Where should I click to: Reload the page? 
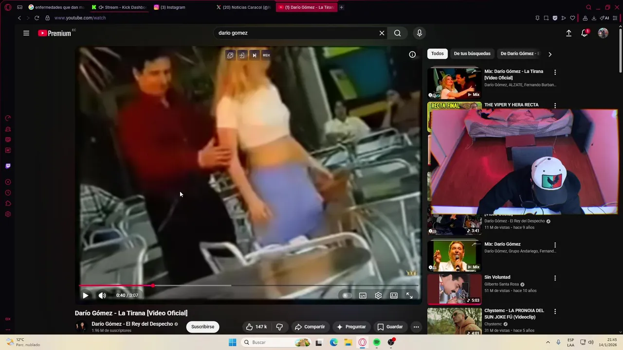pyautogui.click(x=37, y=18)
